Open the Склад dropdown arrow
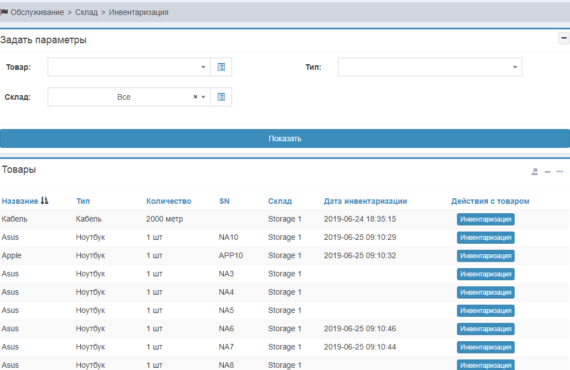The image size is (570, 370). coord(203,97)
